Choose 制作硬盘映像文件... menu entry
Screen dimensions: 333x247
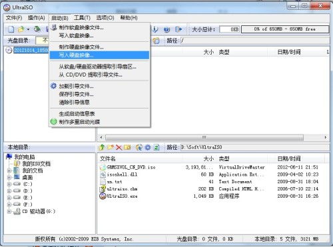click(99, 47)
